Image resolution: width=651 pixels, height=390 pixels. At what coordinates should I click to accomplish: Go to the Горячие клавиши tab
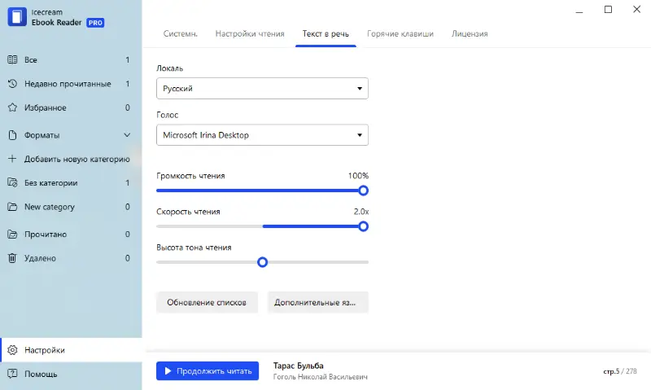click(x=400, y=33)
